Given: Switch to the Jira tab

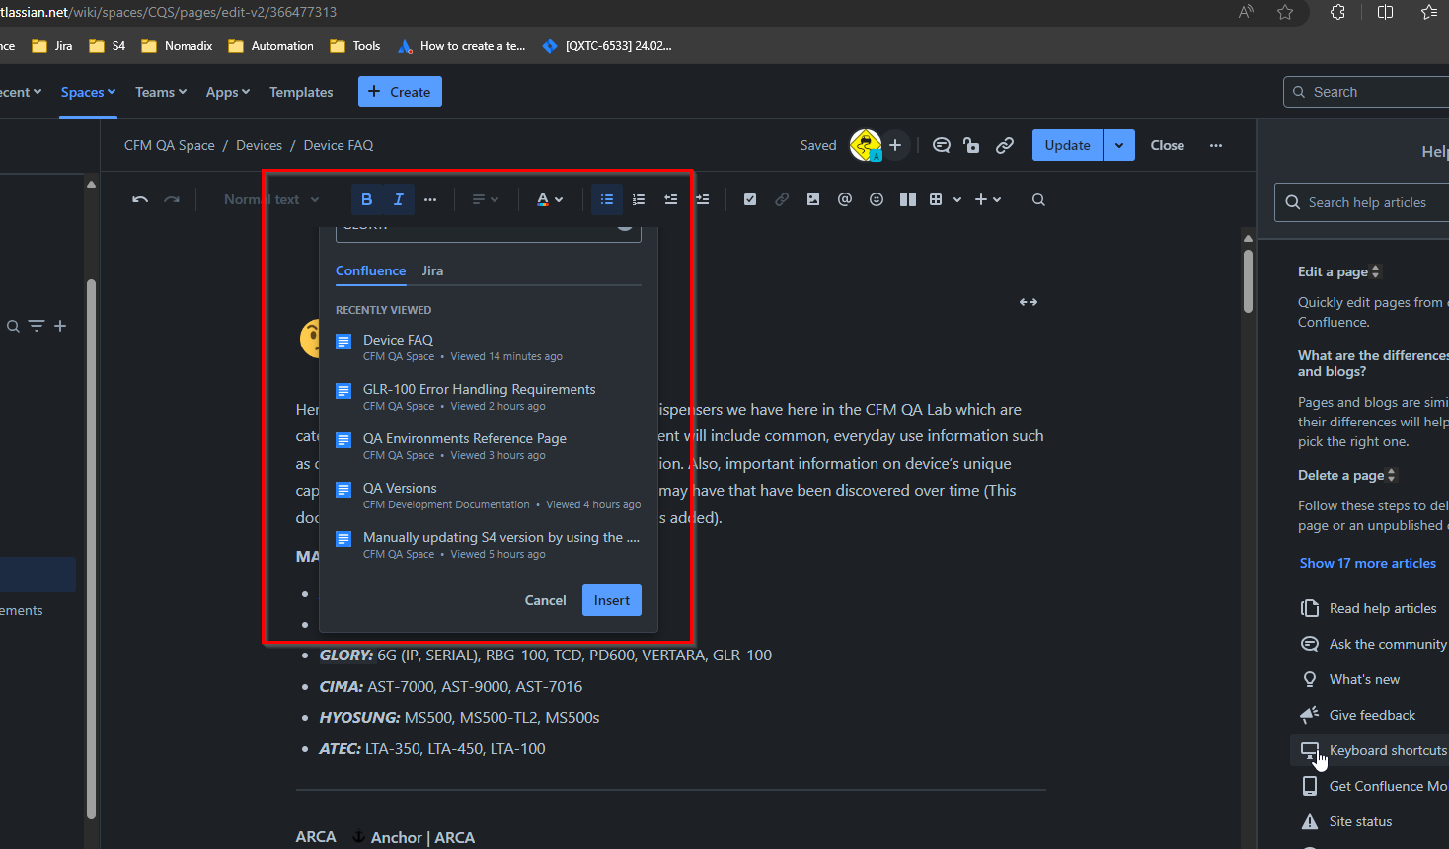Looking at the screenshot, I should (431, 270).
